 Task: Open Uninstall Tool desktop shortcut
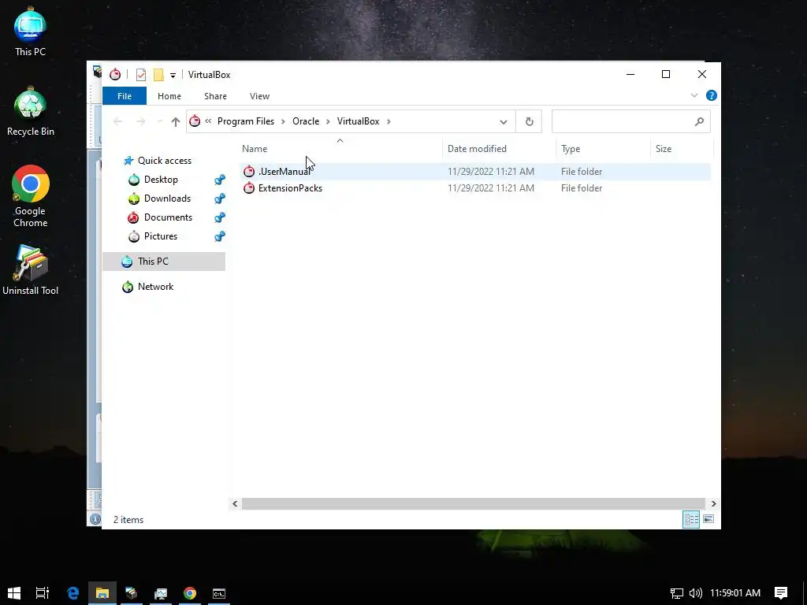[31, 270]
